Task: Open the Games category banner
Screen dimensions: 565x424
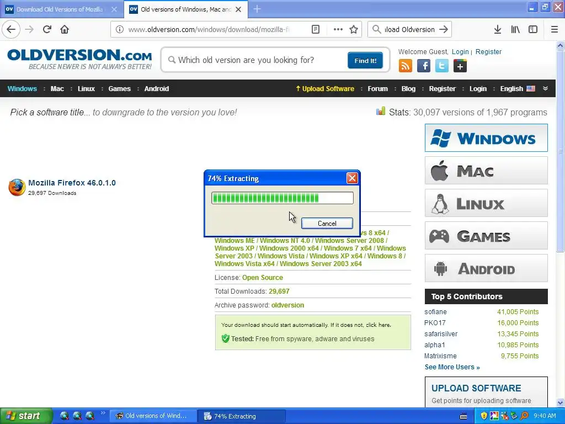Action: (x=486, y=236)
